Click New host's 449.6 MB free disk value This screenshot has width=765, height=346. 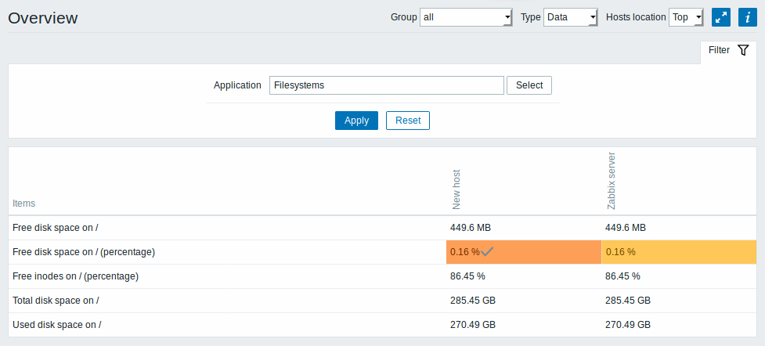(x=471, y=228)
